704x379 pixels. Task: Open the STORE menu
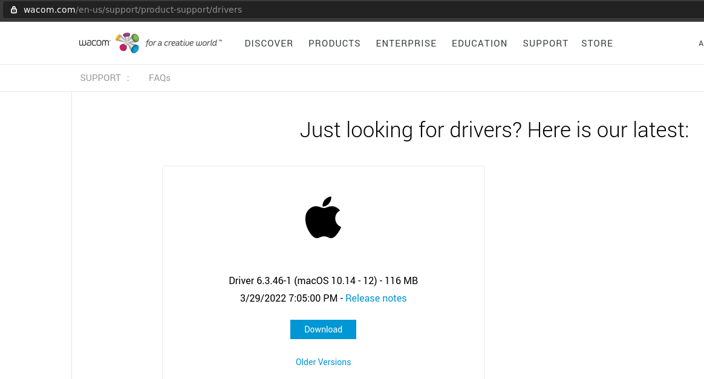[597, 44]
